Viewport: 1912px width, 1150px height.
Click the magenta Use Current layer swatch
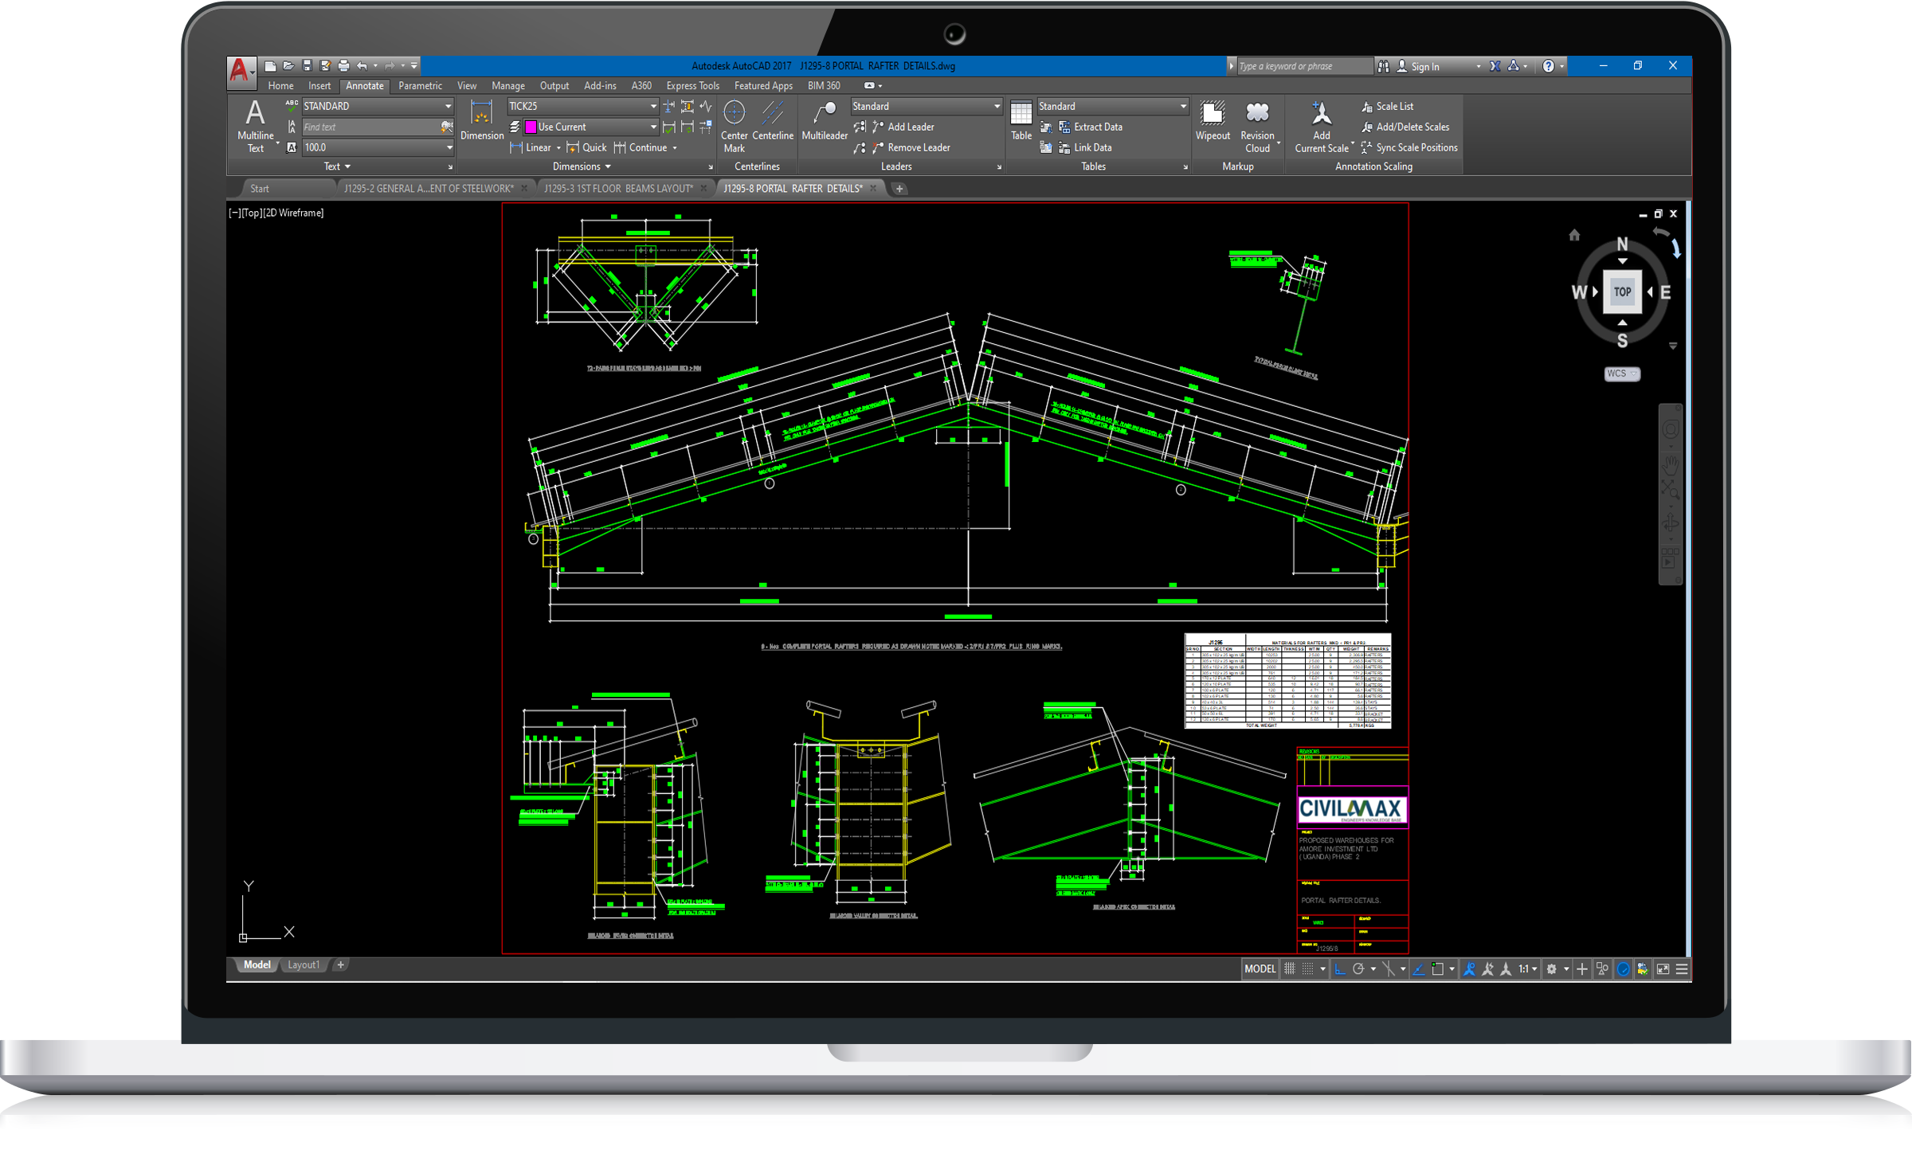(531, 127)
